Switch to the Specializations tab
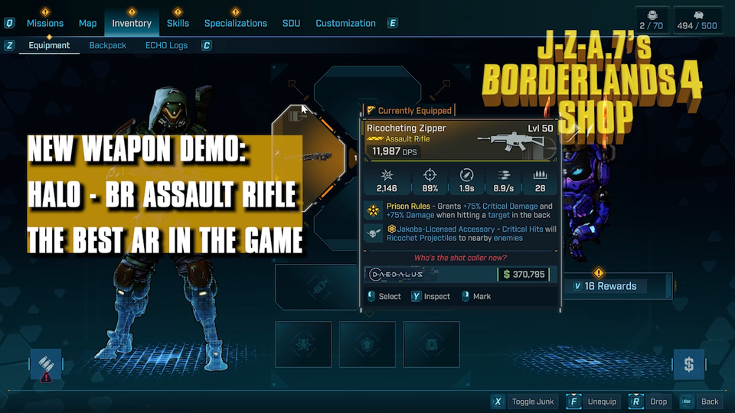 [235, 24]
